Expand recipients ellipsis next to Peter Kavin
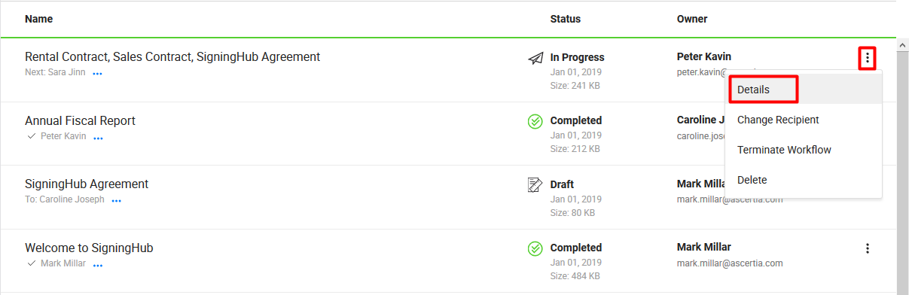The image size is (909, 295). point(98,138)
